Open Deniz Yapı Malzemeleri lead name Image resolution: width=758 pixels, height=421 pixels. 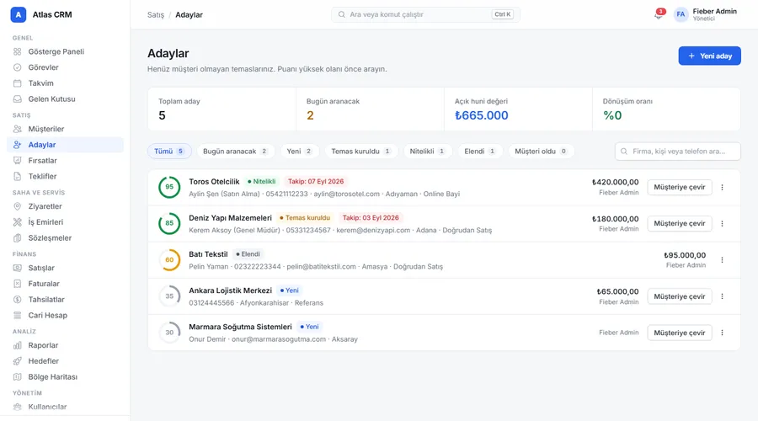[231, 218]
